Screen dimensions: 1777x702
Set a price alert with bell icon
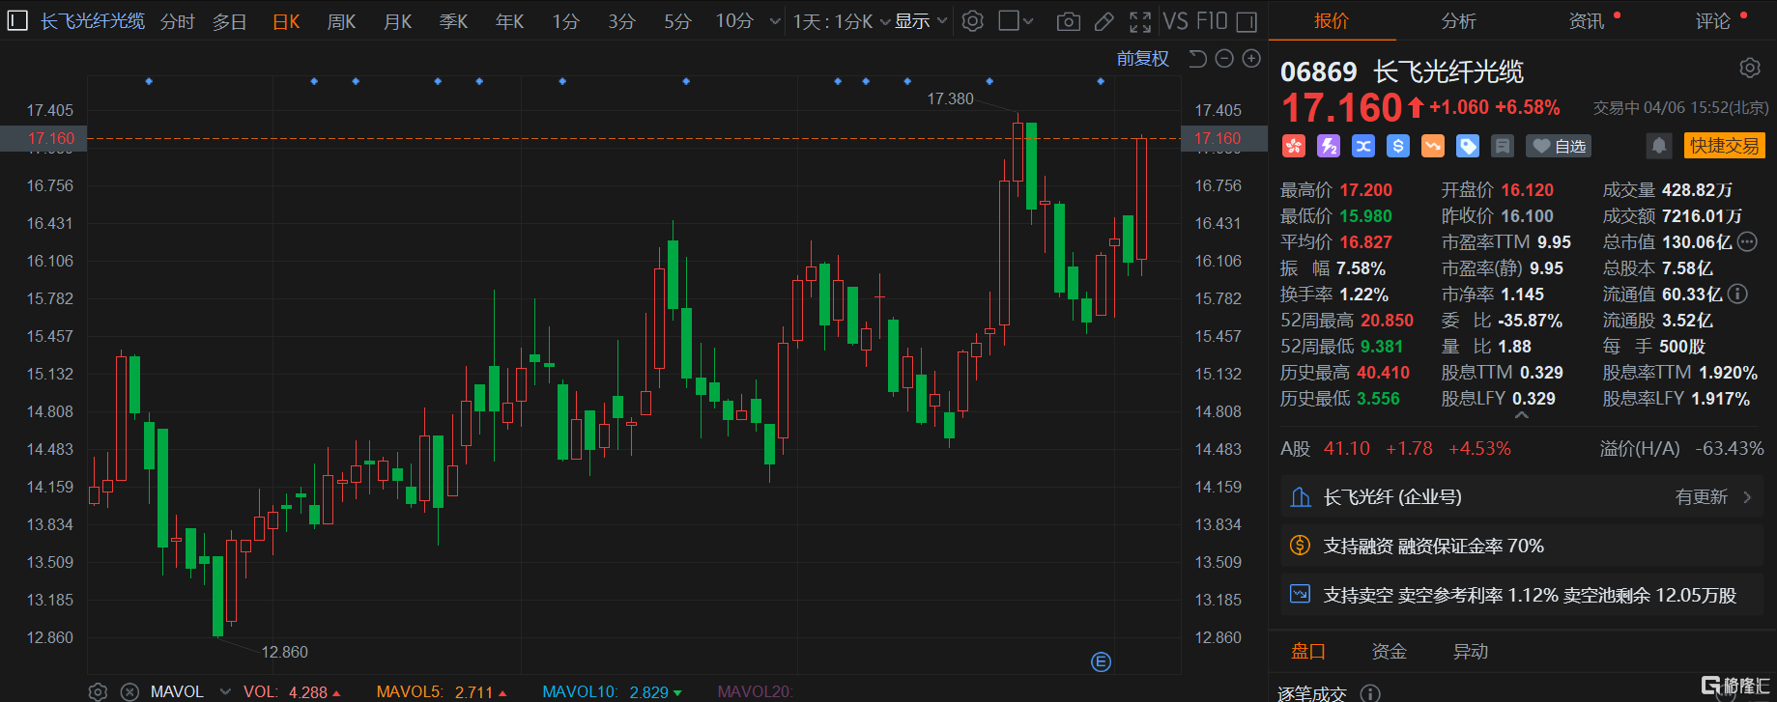tap(1659, 146)
